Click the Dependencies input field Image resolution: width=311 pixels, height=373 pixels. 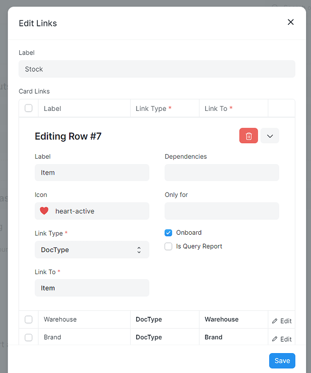222,173
